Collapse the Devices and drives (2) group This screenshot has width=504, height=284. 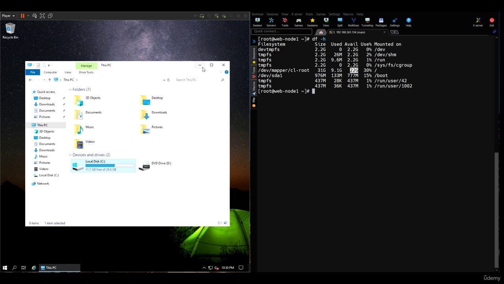click(x=70, y=155)
